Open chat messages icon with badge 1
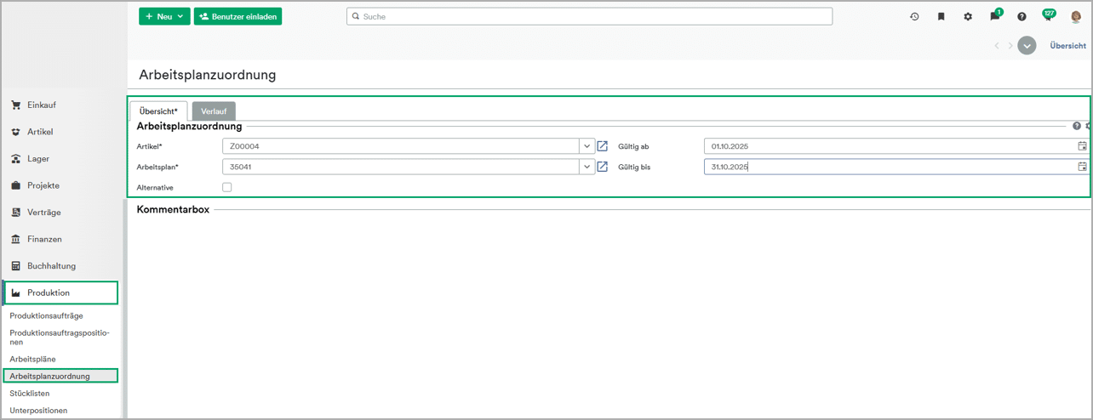1093x420 pixels. 994,16
